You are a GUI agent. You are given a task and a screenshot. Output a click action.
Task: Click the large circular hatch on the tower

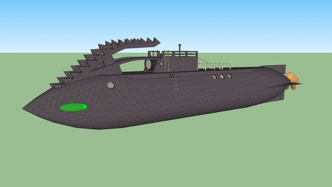point(149,65)
